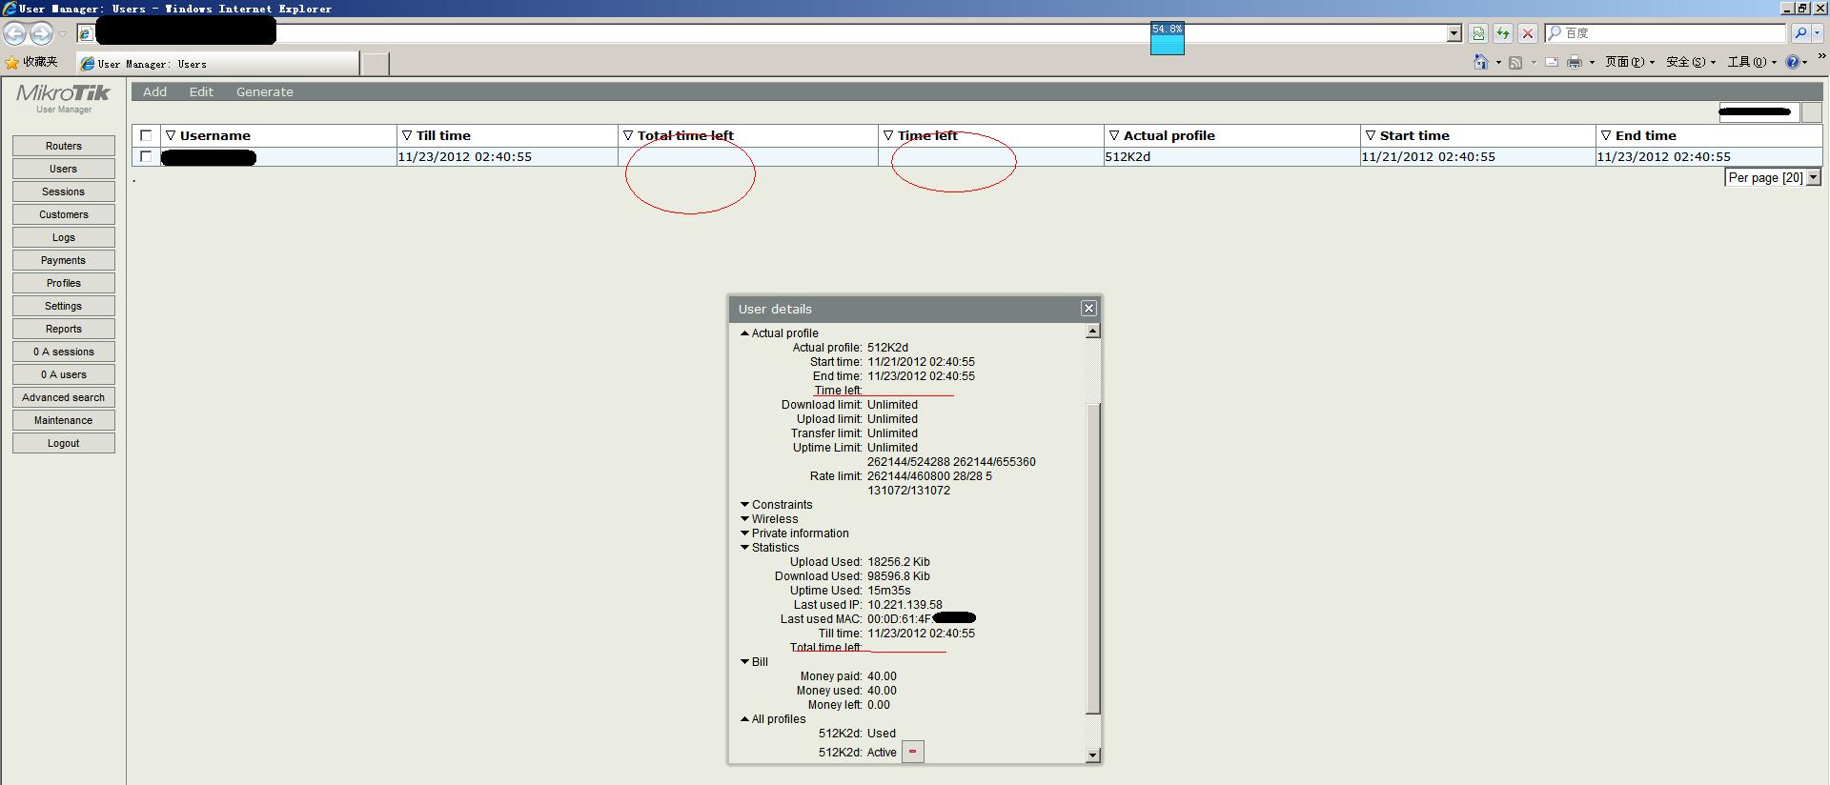Click the Read Mail envelope icon

(x=1552, y=62)
